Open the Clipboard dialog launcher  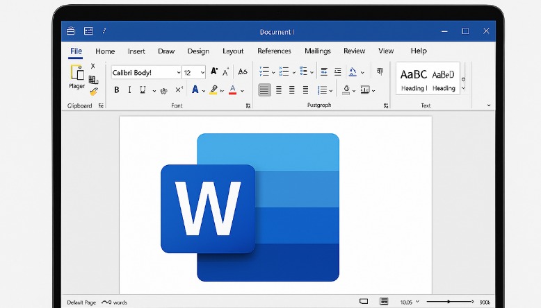[x=101, y=105]
